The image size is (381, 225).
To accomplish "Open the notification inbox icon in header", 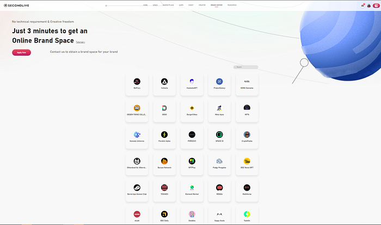I will [362, 5].
